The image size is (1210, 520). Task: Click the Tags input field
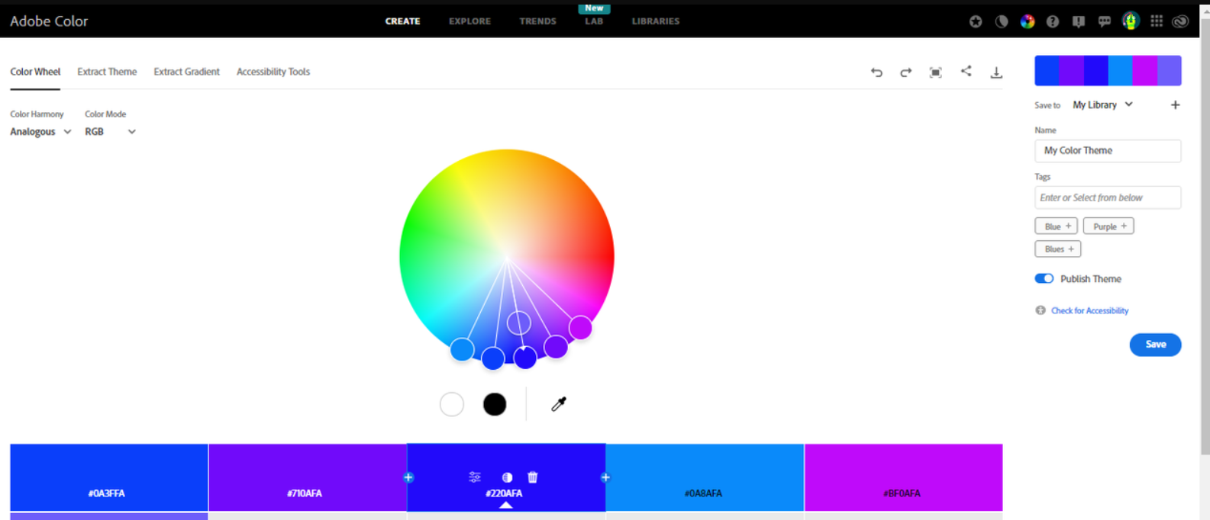click(x=1108, y=197)
